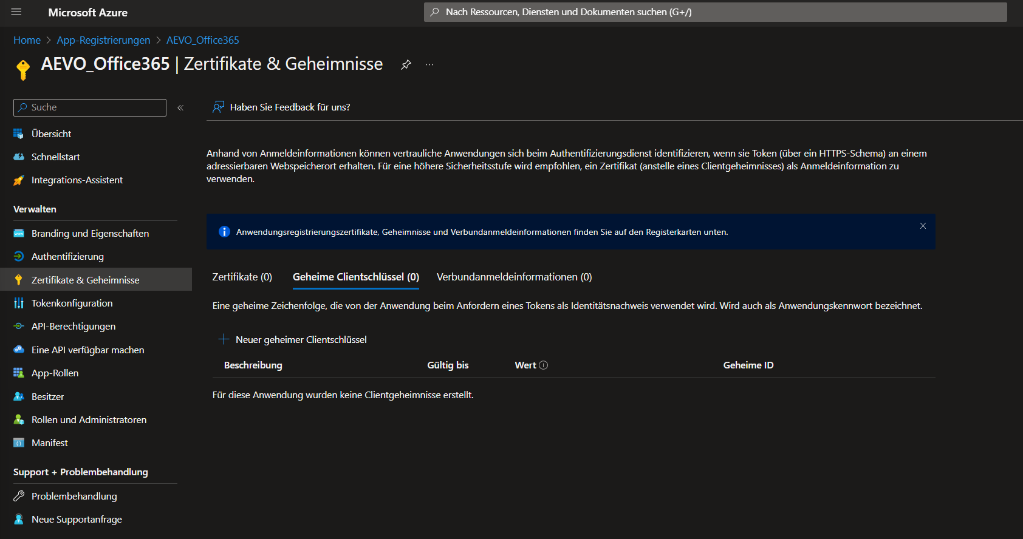This screenshot has height=539, width=1023.
Task: Open the Azure hamburger portal menu
Action: point(16,12)
